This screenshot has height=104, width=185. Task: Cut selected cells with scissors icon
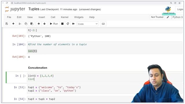tap(20, 24)
